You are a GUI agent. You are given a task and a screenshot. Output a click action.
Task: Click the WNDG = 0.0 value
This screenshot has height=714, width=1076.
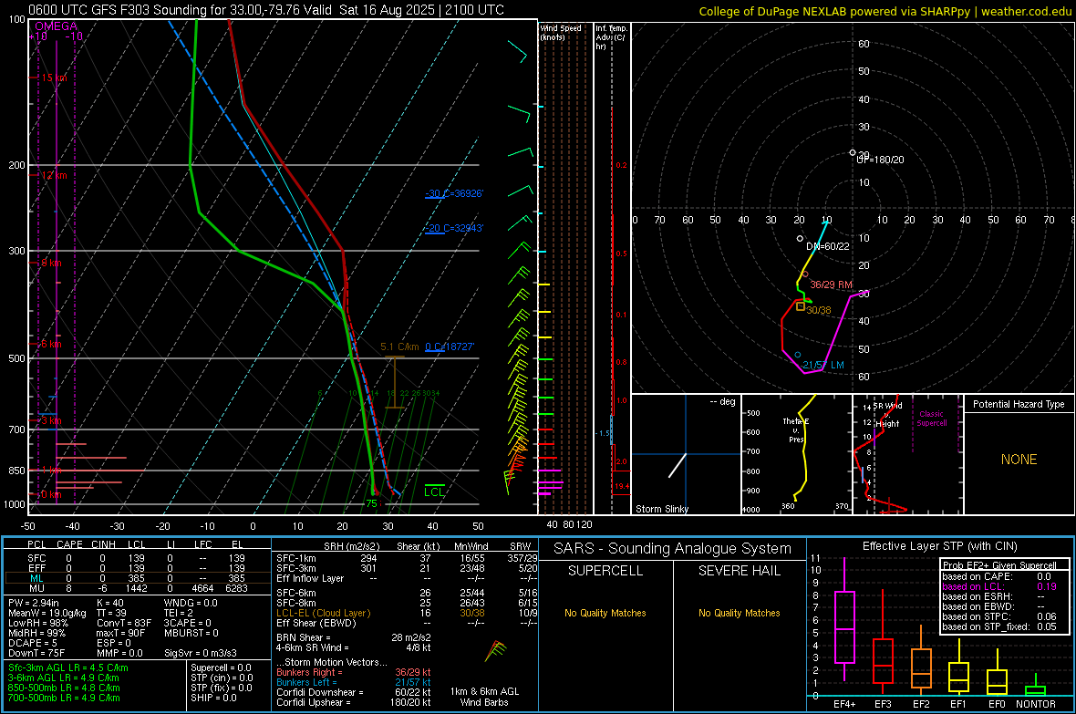click(x=191, y=603)
